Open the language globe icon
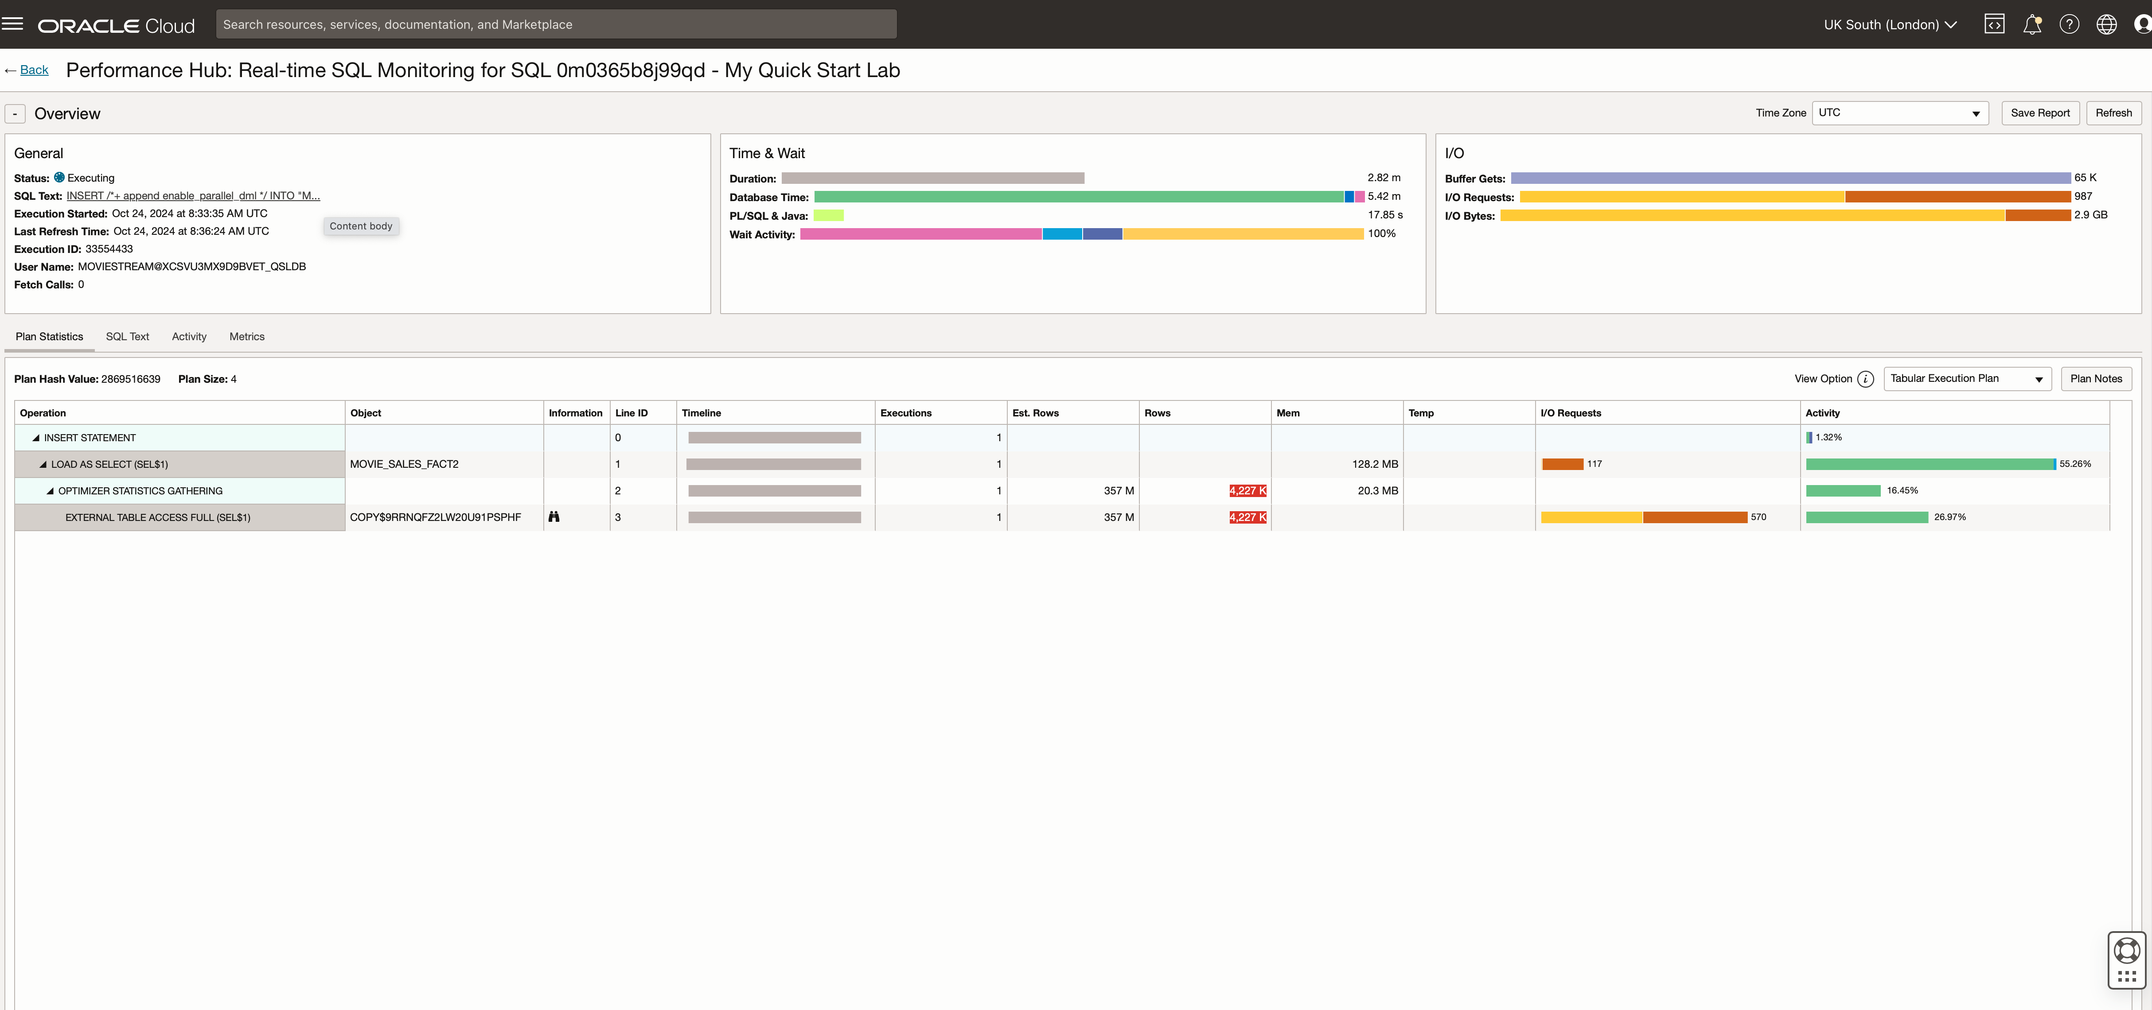 coord(2106,24)
